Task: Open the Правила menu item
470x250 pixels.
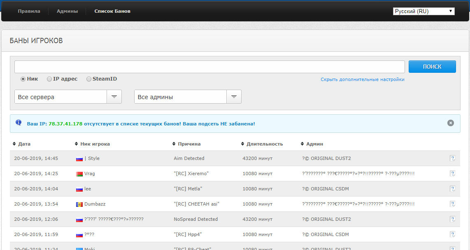Action: click(x=29, y=12)
